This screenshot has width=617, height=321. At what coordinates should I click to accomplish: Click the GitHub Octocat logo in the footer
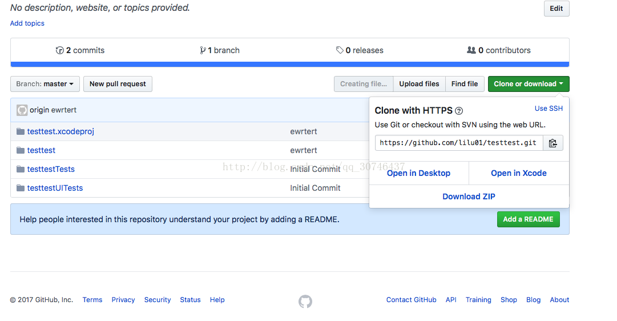[305, 302]
